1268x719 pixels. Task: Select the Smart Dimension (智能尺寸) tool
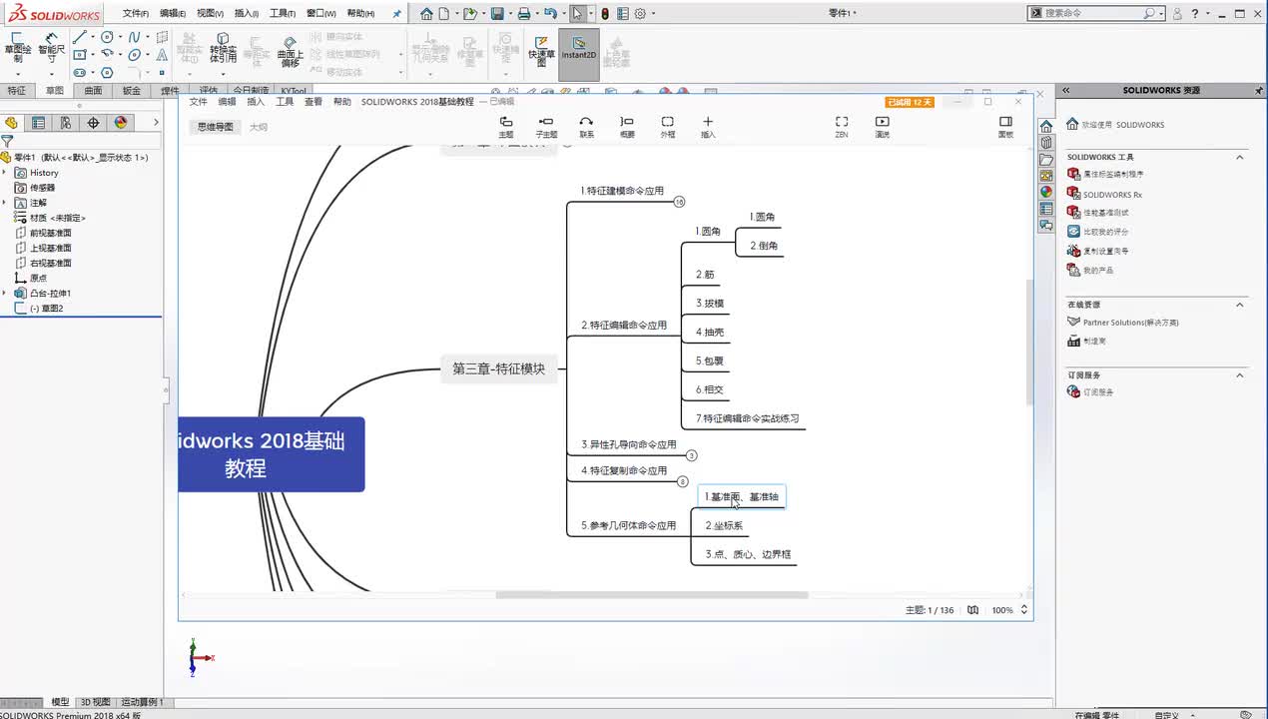click(52, 46)
